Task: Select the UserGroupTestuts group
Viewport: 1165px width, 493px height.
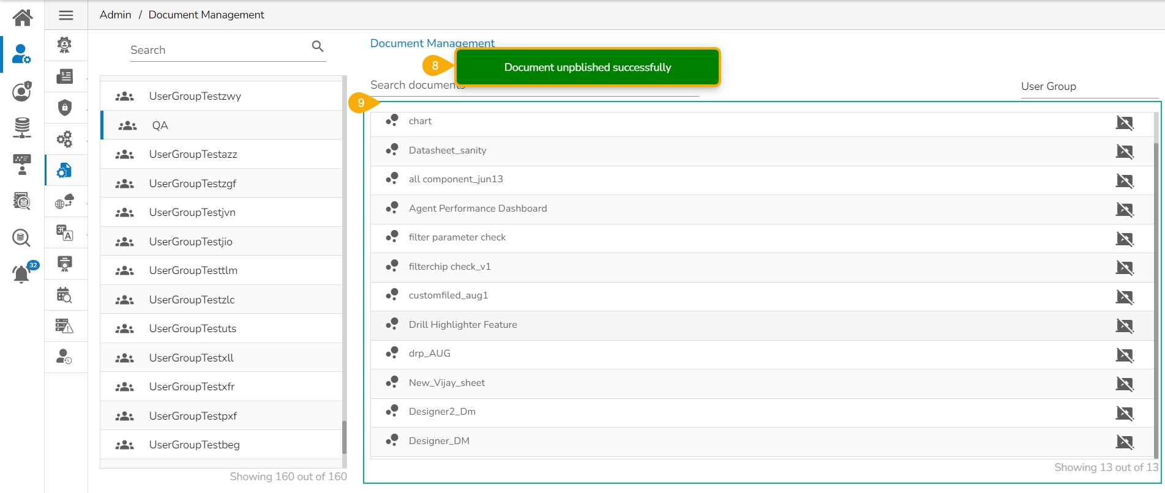Action: coord(221,328)
